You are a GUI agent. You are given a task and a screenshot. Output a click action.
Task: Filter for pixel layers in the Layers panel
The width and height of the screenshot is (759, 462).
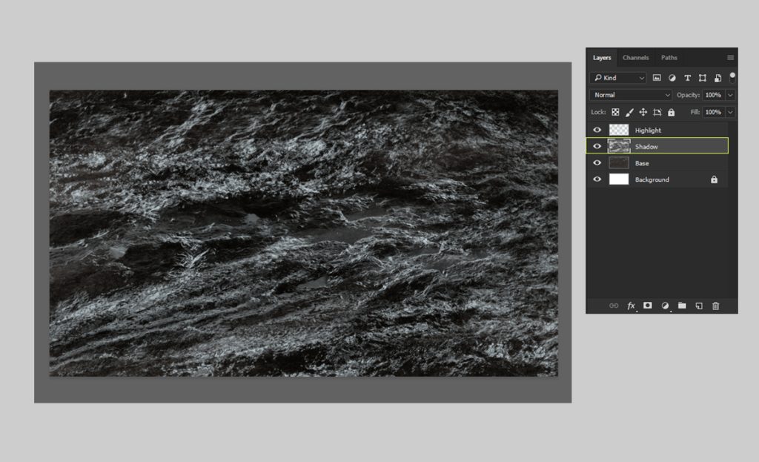[x=657, y=78]
